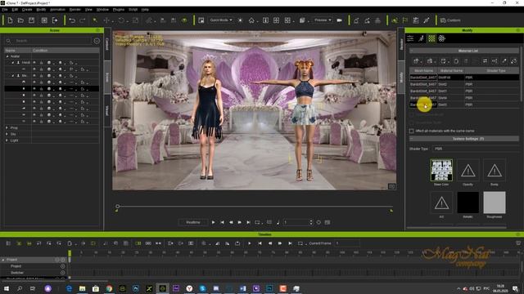Screen dimensions: 524x294
Task: Click the video camera record icon
Action: (339, 20)
